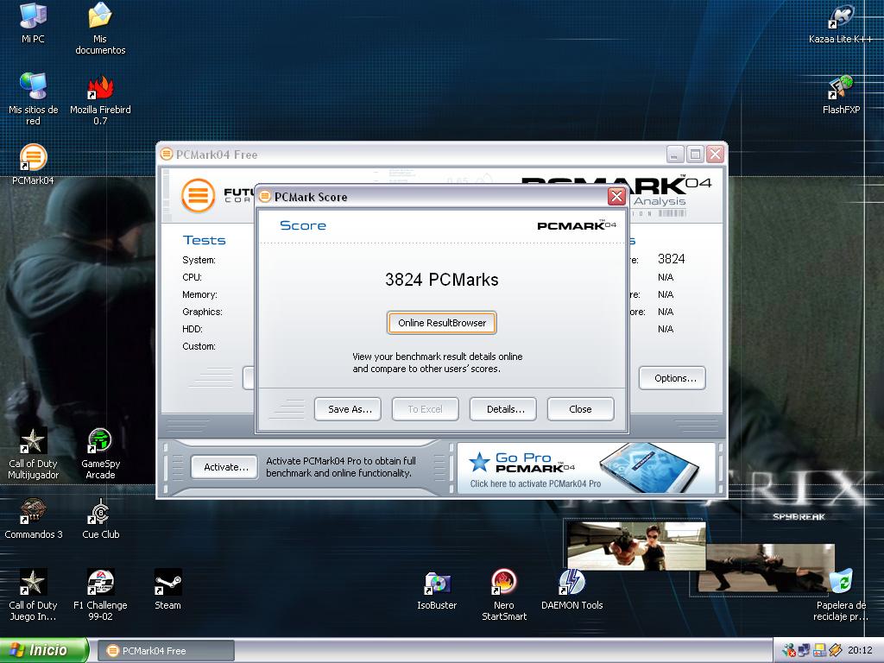Click the greyed To Excel button
Viewport: 884px width, 663px height.
(x=425, y=409)
